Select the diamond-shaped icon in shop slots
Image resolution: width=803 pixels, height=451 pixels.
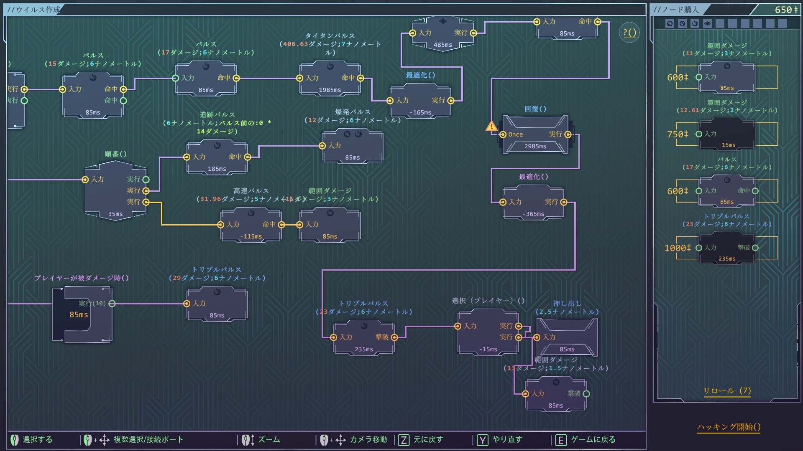(707, 23)
